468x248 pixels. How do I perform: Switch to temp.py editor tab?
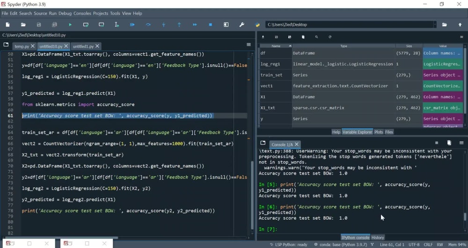coord(22,46)
